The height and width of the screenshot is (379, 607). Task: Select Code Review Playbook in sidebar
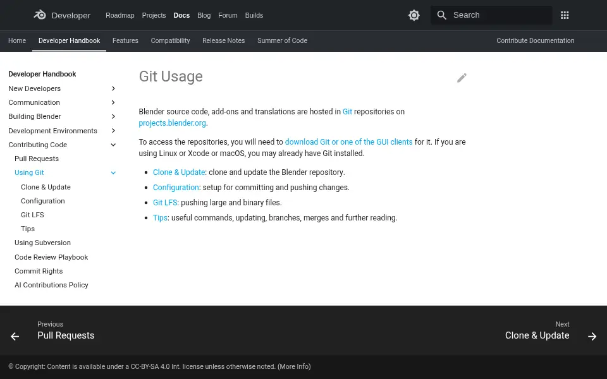click(51, 257)
